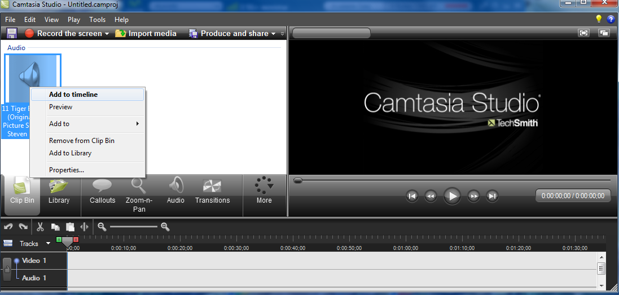Screen dimensions: 619x295
Task: Click the gray timeline playhead
Action: pos(68,241)
